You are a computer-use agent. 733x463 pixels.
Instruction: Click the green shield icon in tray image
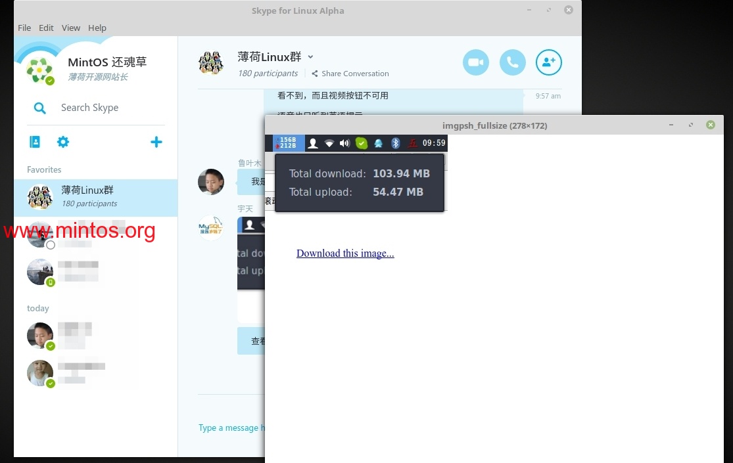(x=362, y=143)
